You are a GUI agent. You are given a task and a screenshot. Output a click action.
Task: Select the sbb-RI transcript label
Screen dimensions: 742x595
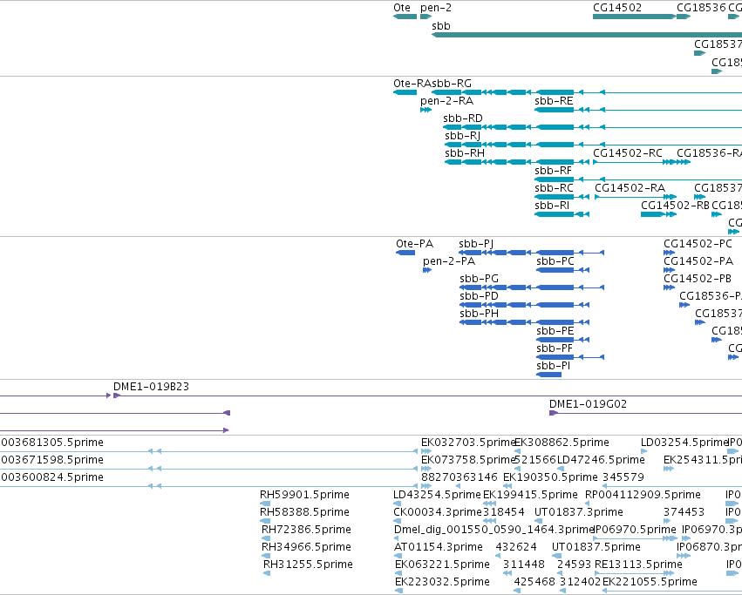(552, 206)
